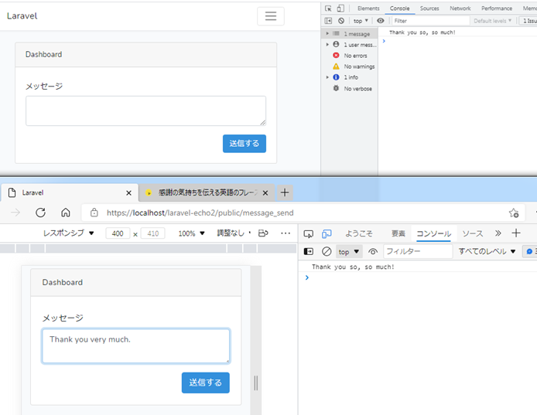Screen dimensions: 537x415
Task: Open Default levels dropdown in Chrome console
Action: click(x=492, y=21)
